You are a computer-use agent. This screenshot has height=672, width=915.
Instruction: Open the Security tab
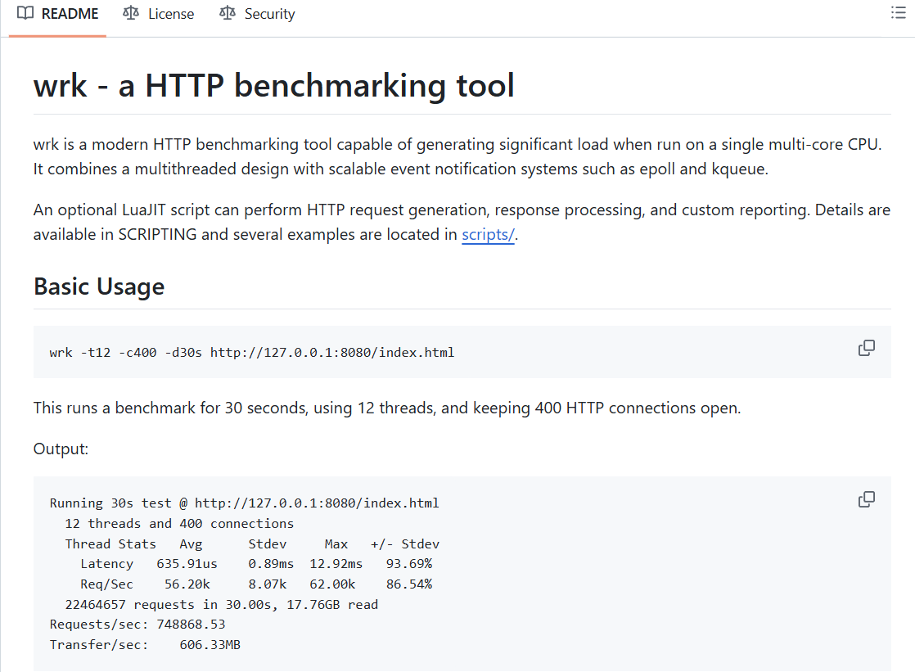(269, 14)
